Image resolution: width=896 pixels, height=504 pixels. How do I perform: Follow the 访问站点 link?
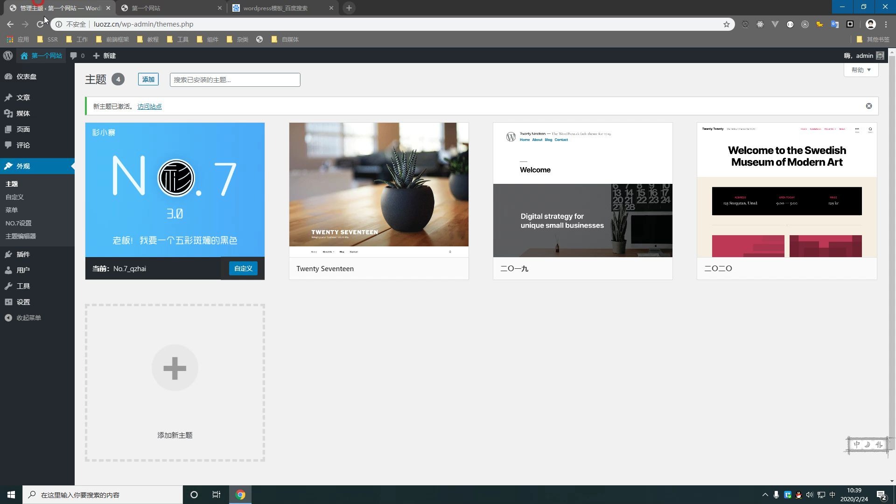pyautogui.click(x=149, y=106)
